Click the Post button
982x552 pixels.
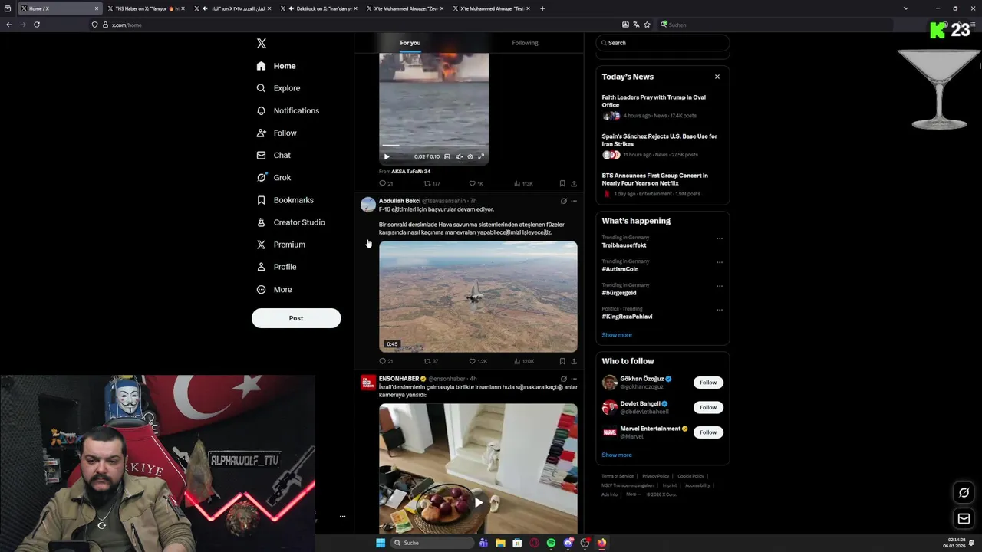tap(296, 318)
